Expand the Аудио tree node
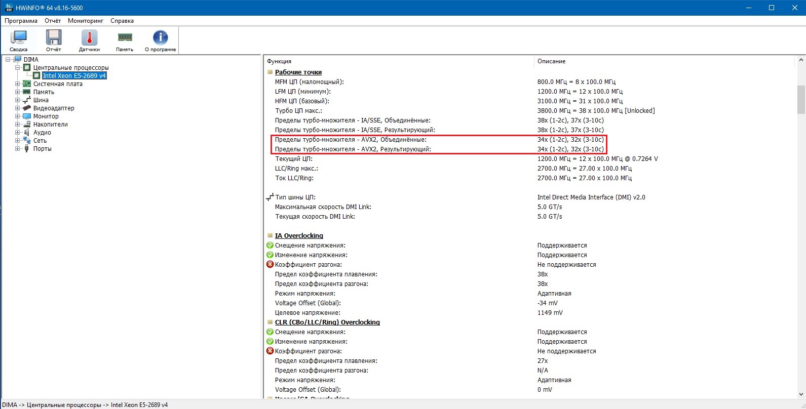Image resolution: width=806 pixels, height=409 pixels. [x=18, y=133]
